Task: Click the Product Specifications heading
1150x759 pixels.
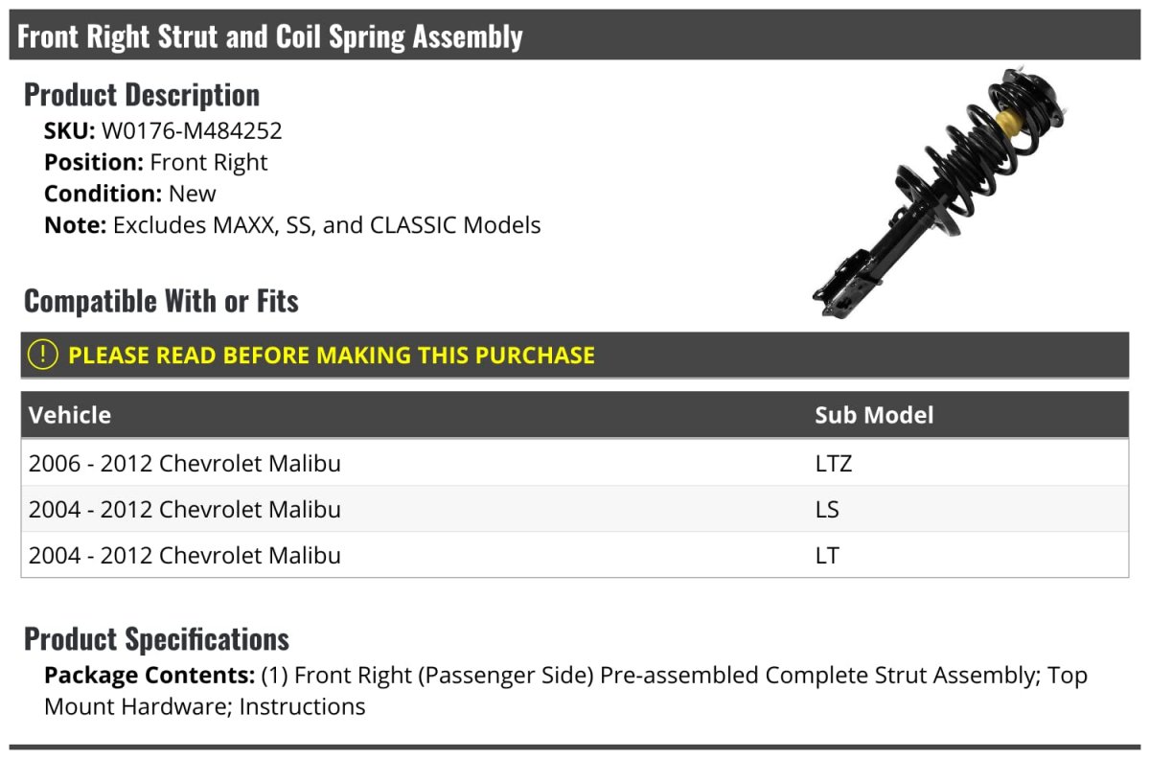Action: tap(156, 638)
